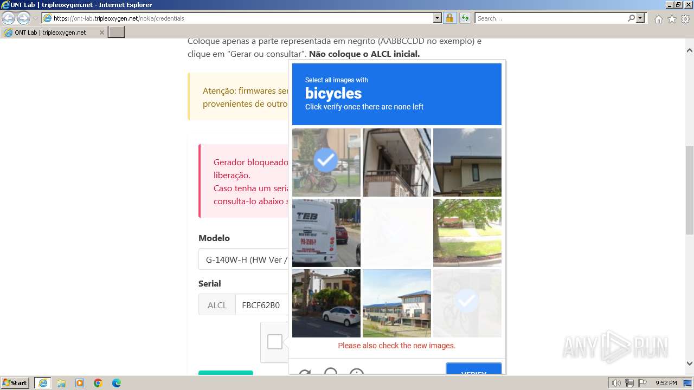This screenshot has width=694, height=390.
Task: Deselect the checked bicycle image in the top row
Action: (x=326, y=162)
